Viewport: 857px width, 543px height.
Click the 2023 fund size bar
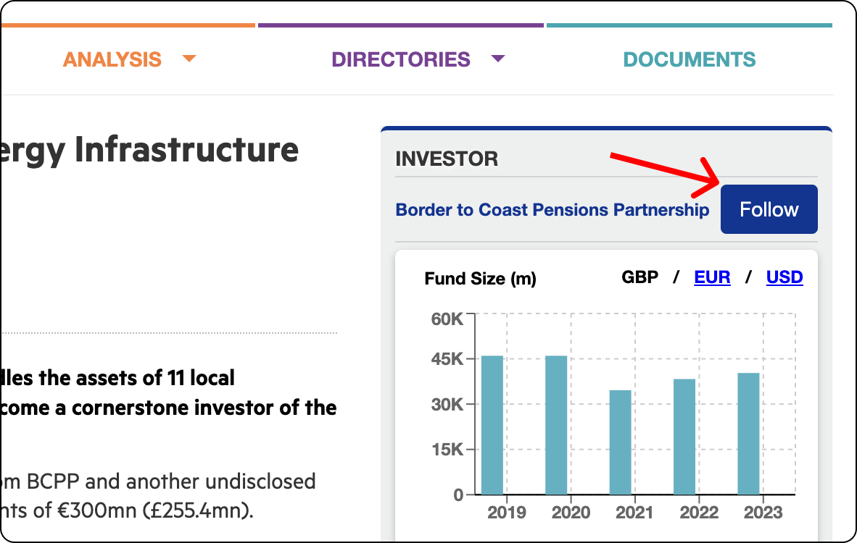[748, 434]
